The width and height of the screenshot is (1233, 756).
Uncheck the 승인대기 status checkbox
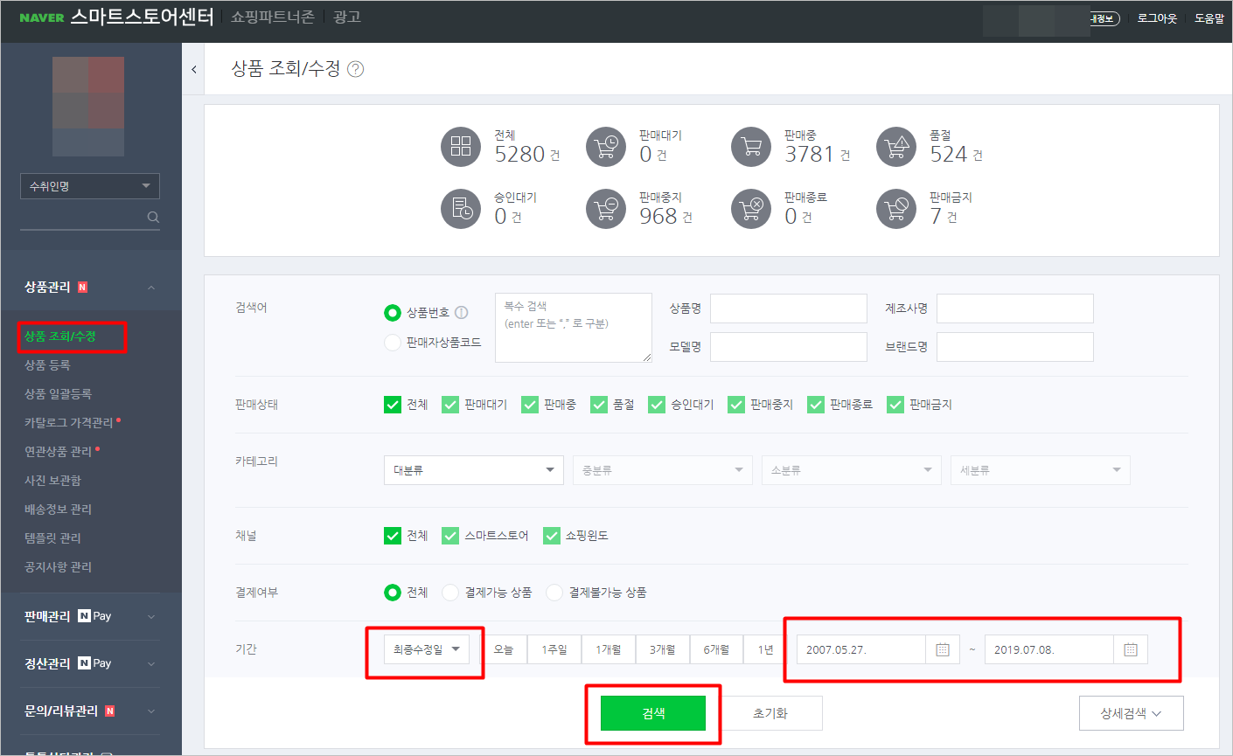pyautogui.click(x=657, y=405)
